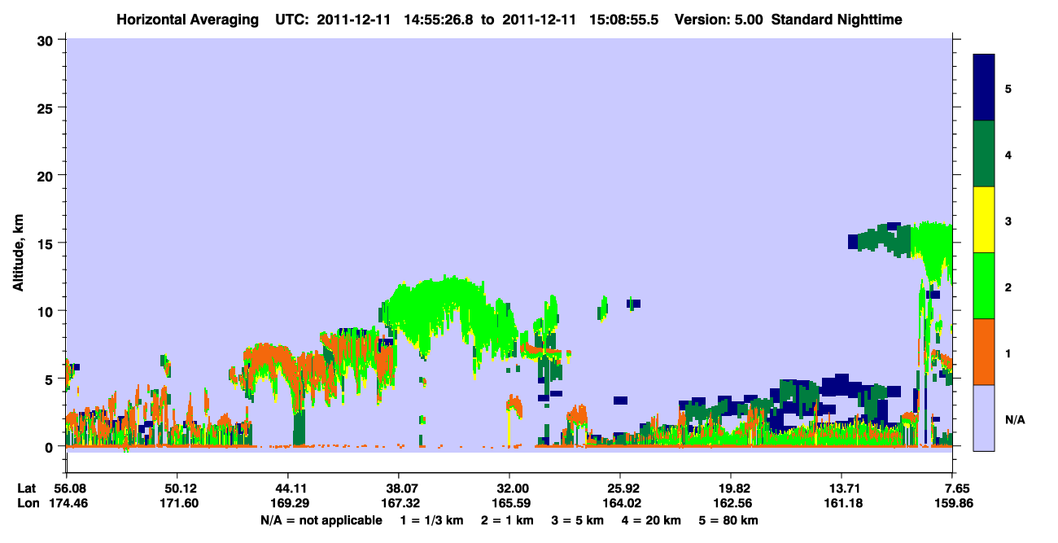The image size is (1058, 543).
Task: Click the 'Lon' row label
Action: [28, 504]
